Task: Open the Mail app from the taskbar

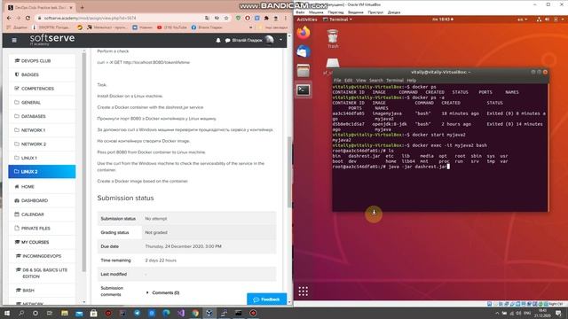Action: pyautogui.click(x=79, y=313)
